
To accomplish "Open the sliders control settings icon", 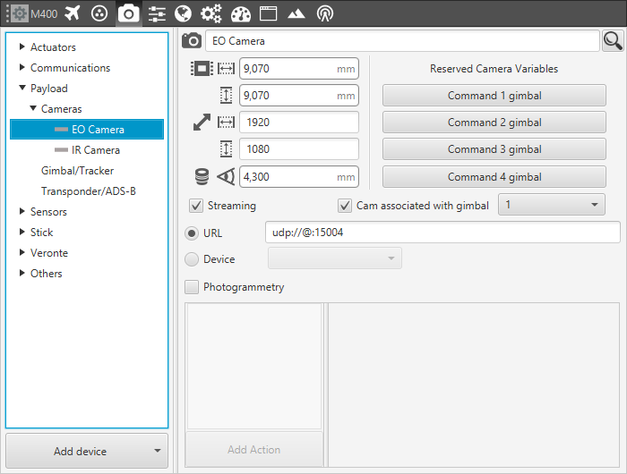I will 157,14.
